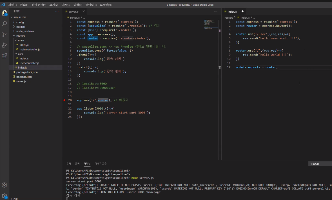The height and width of the screenshot is (200, 332).
Task: Click the VS Code logo icon
Action: (x=3, y=5)
